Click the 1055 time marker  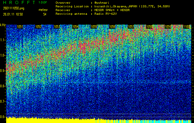click(94, 27)
